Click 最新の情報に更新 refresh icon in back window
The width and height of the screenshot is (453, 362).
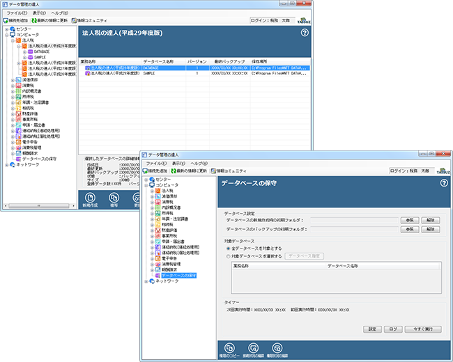point(34,20)
